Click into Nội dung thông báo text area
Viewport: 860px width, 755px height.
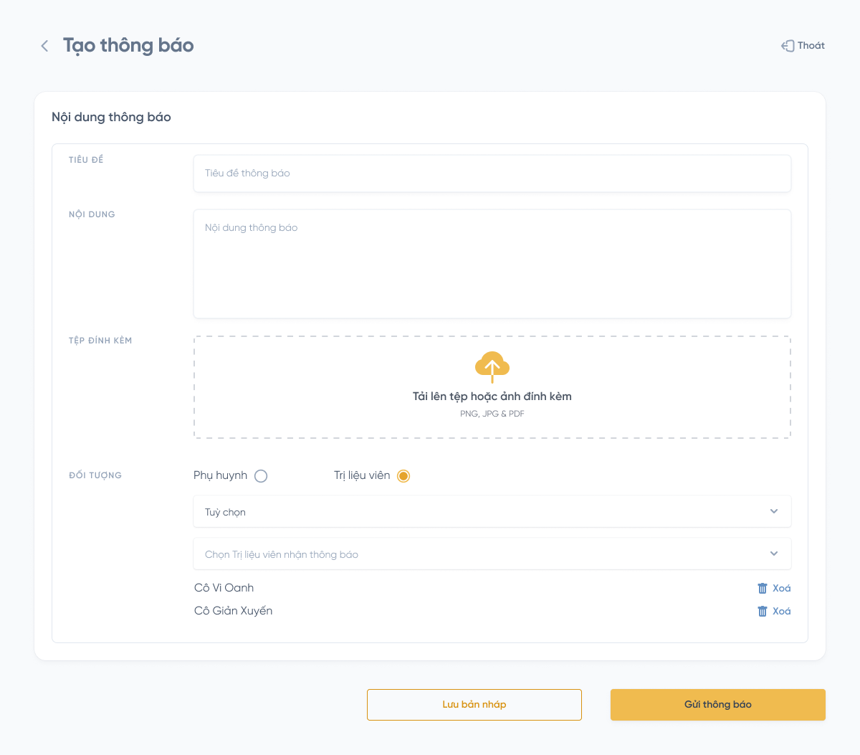492,264
